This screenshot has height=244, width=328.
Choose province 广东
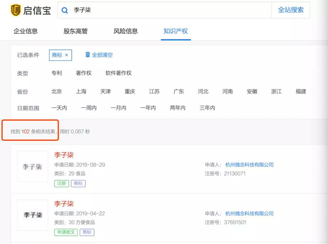point(179,91)
